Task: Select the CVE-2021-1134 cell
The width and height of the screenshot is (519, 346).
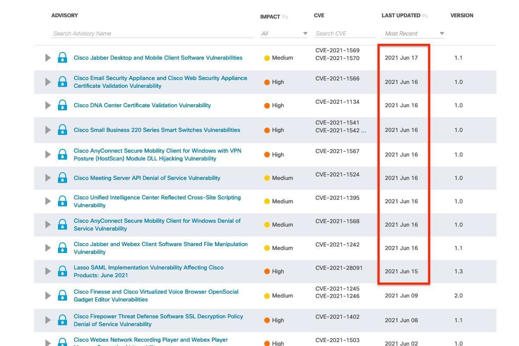Action: 337,102
